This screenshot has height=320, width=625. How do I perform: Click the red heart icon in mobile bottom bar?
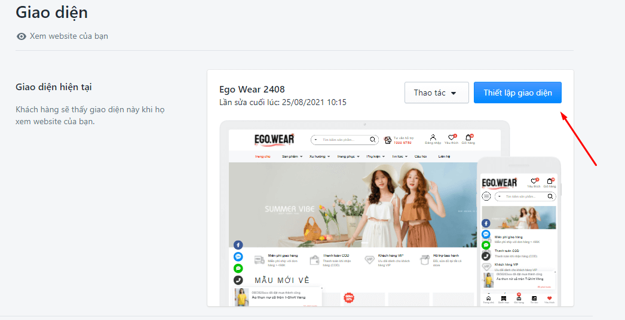pos(550,298)
